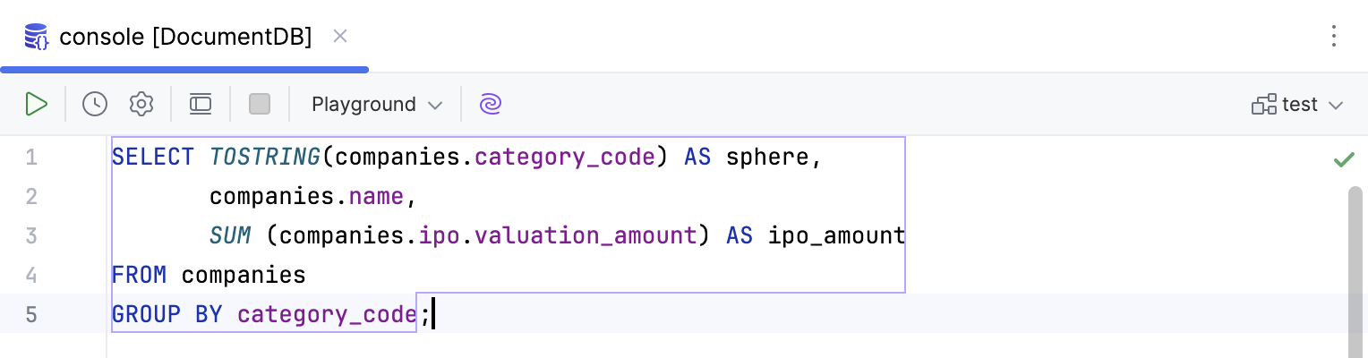Expand the test schema dropdown
This screenshot has height=358, width=1368.
tap(1336, 106)
